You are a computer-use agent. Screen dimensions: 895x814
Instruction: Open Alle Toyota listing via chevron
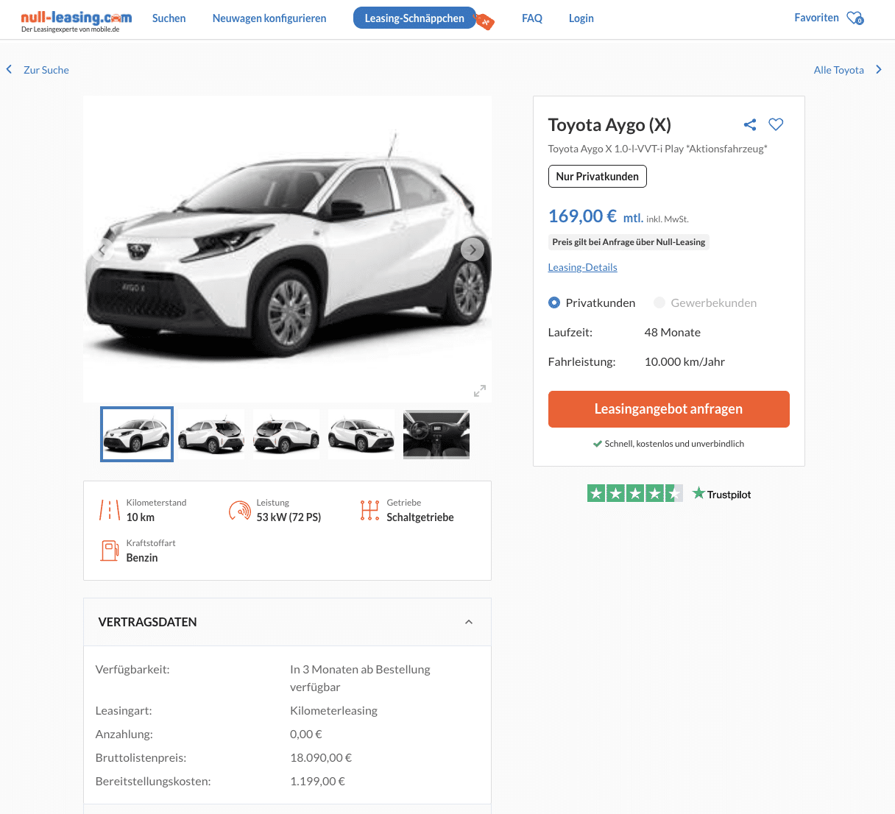click(x=878, y=70)
